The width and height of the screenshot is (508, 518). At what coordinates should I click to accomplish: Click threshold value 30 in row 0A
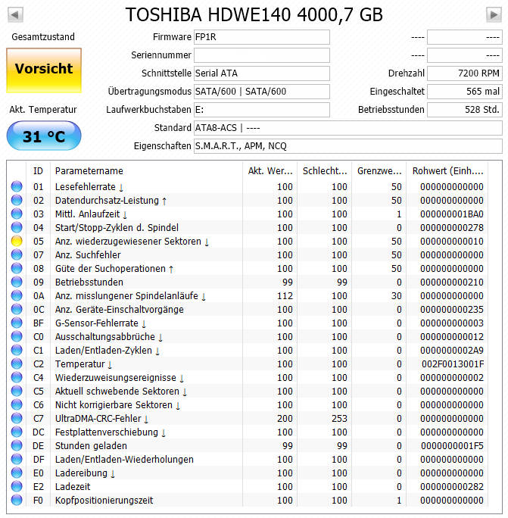coord(397,296)
